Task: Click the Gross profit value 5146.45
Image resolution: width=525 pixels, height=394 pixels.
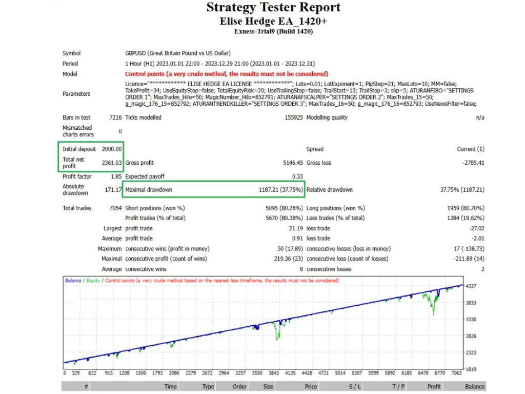Action: [291, 163]
